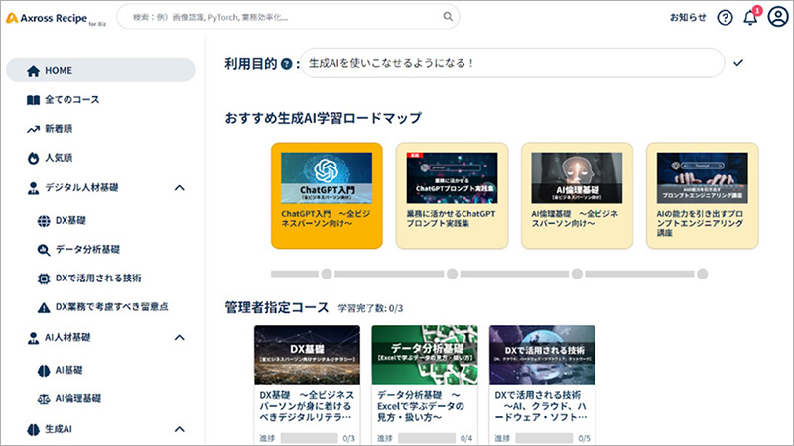Open notifications bell icon
The width and height of the screenshot is (794, 446).
(750, 18)
